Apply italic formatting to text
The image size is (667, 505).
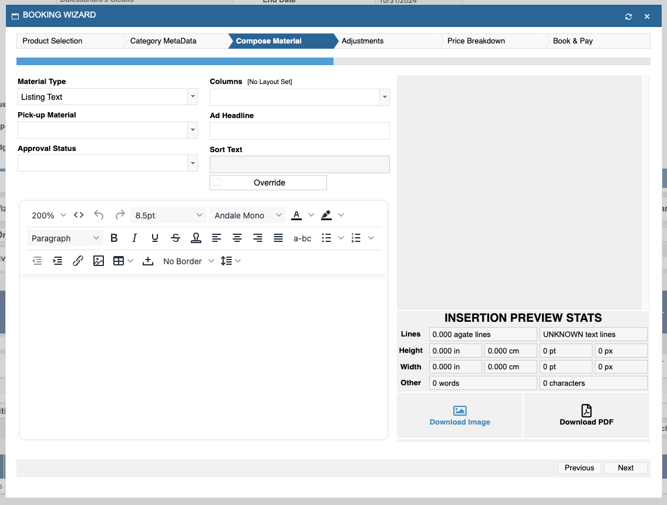click(x=134, y=238)
